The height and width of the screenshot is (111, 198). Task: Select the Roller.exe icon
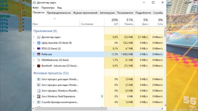pyautogui.click(x=39, y=54)
